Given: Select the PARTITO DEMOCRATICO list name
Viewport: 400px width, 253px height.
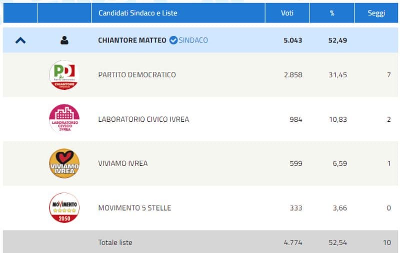Looking at the screenshot, I should pyautogui.click(x=137, y=75).
